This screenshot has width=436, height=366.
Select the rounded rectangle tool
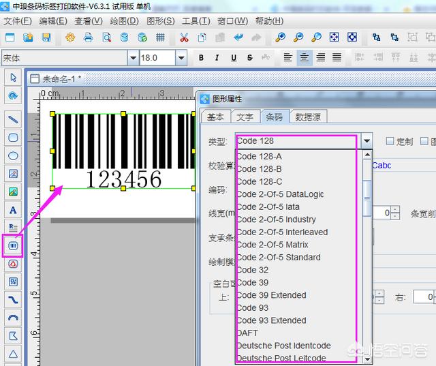point(13,138)
